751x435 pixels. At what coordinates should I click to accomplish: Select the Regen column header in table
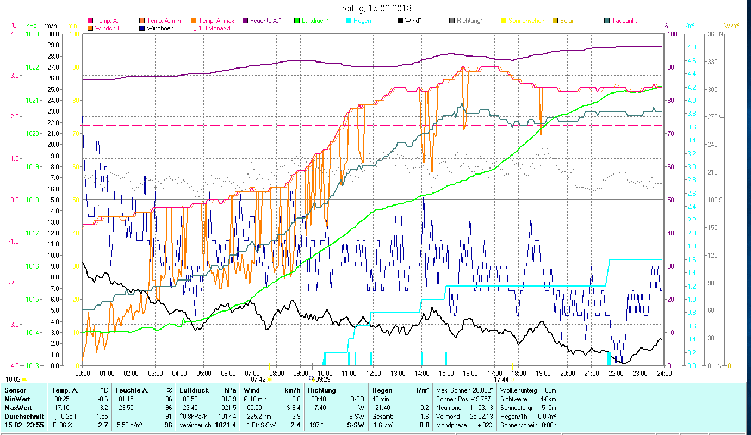point(382,390)
